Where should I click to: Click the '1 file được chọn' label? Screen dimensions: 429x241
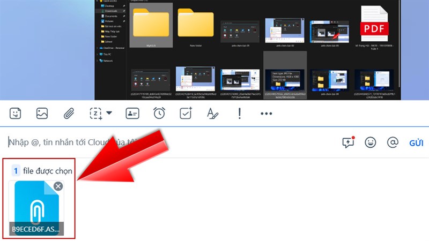click(42, 171)
